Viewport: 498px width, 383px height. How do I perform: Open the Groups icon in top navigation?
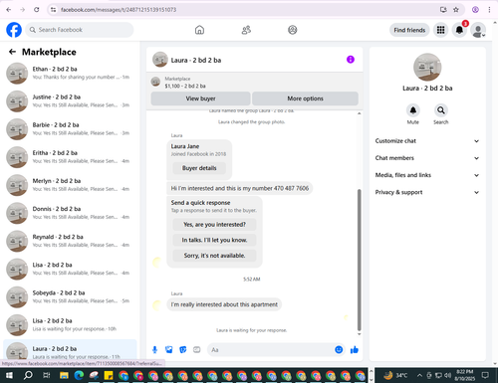(293, 30)
